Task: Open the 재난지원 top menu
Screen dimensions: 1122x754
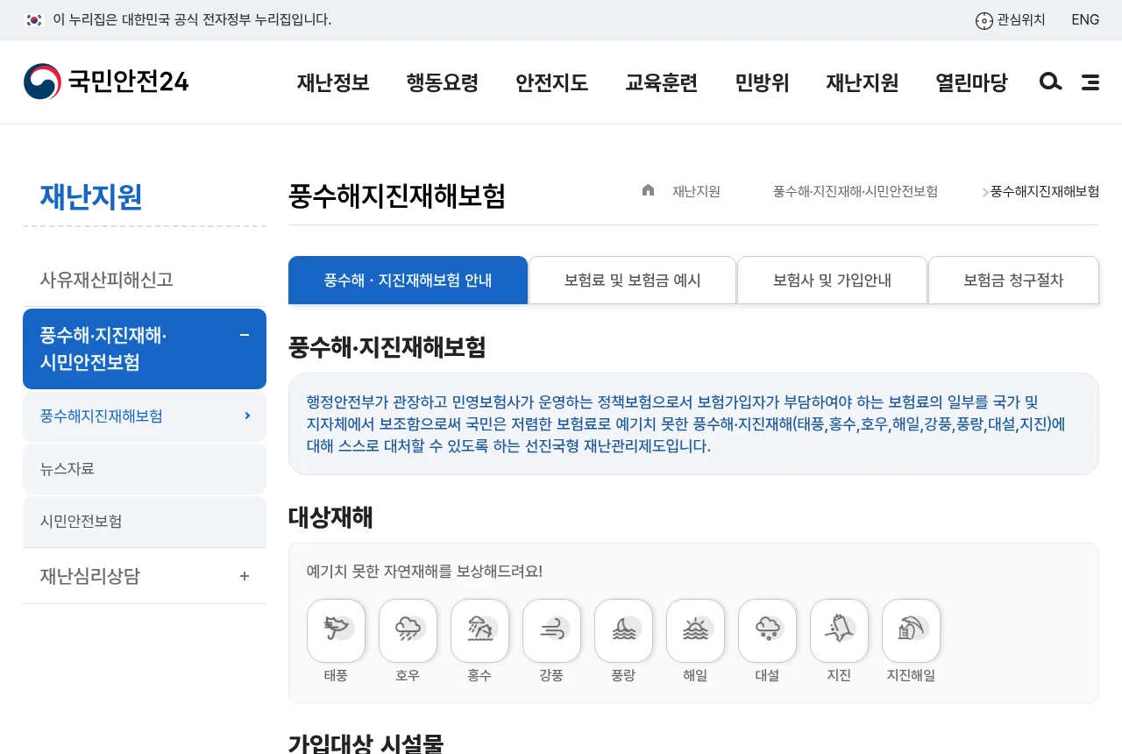Action: tap(863, 82)
